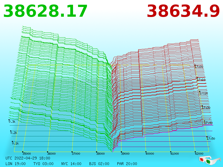The width and height of the screenshot is (223, 167).
Task: Click the 36000 price axis label
Action: pyautogui.click(x=51, y=154)
